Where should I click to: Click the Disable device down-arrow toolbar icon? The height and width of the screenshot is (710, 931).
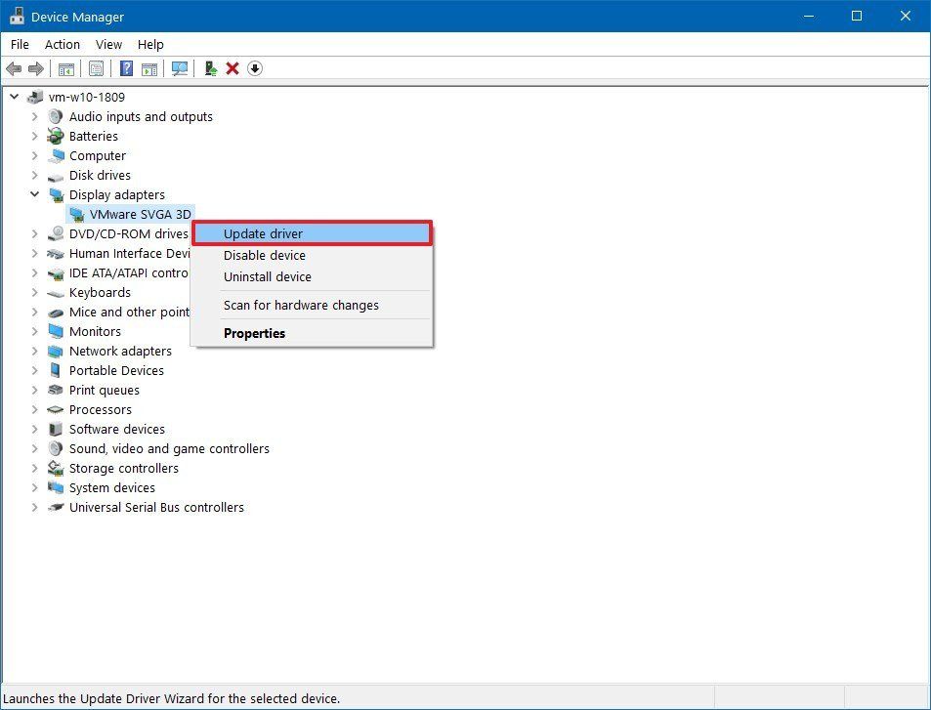[254, 68]
